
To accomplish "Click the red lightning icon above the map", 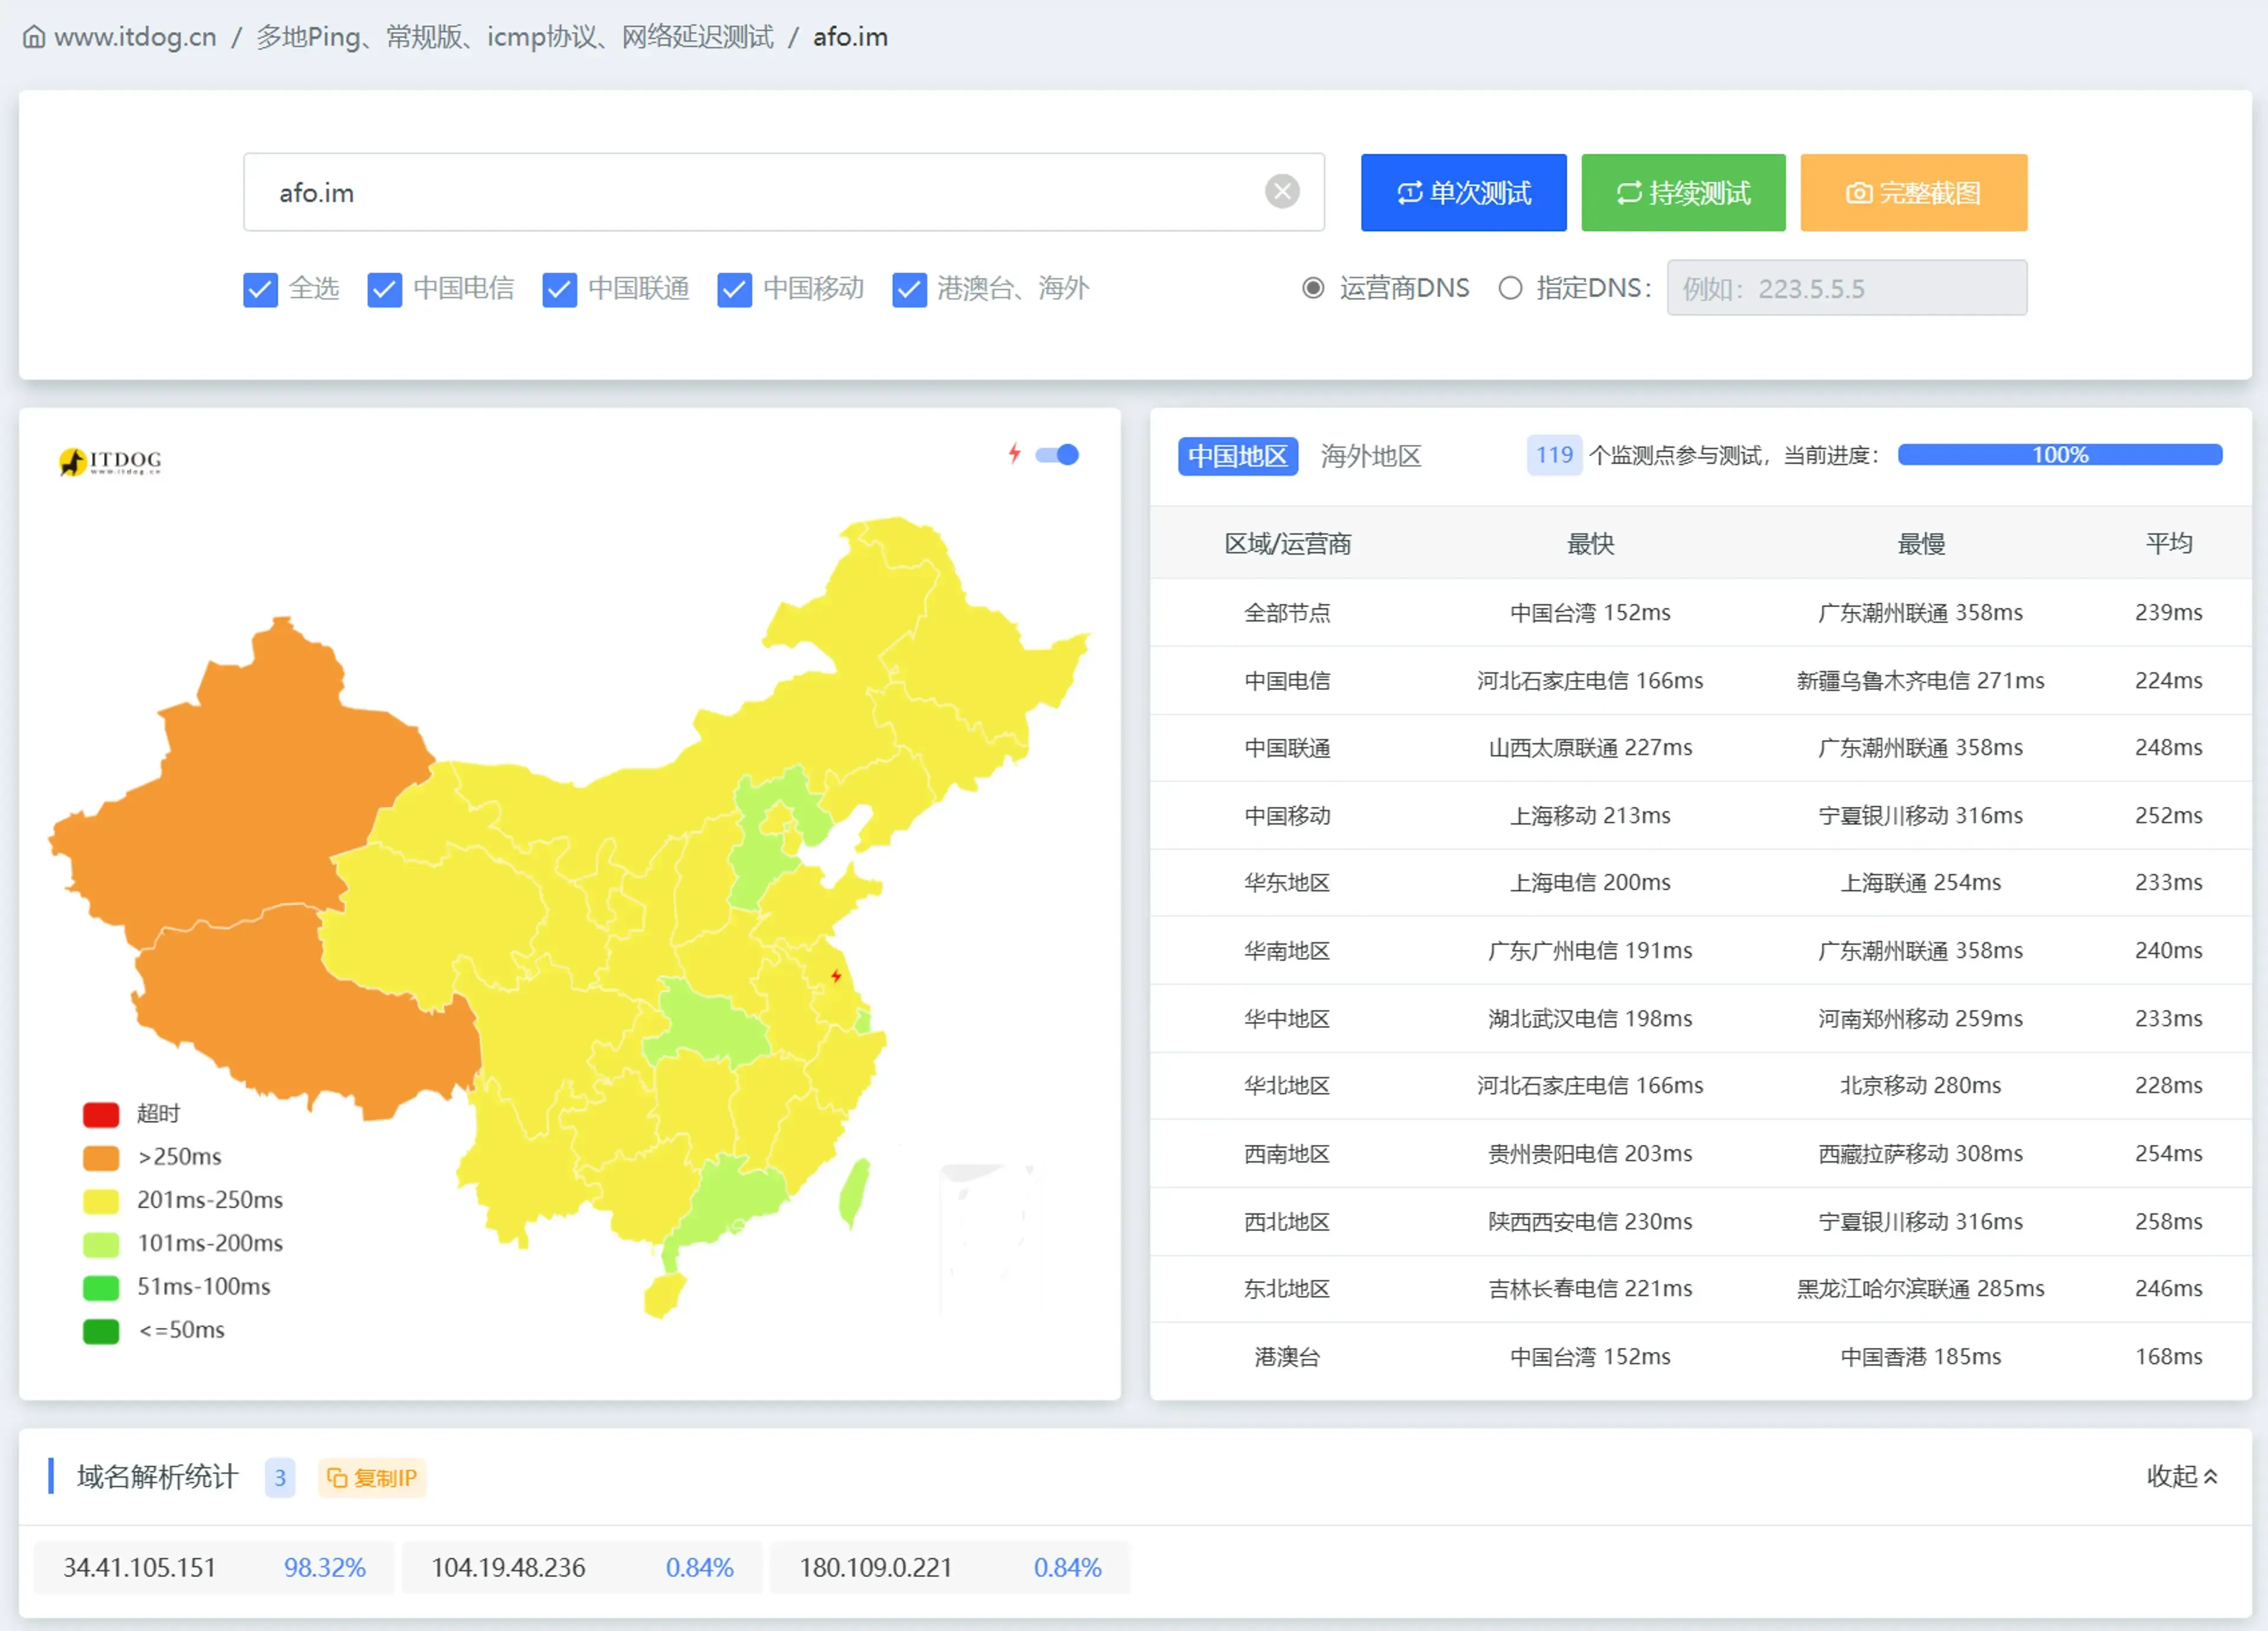I will tap(1014, 454).
